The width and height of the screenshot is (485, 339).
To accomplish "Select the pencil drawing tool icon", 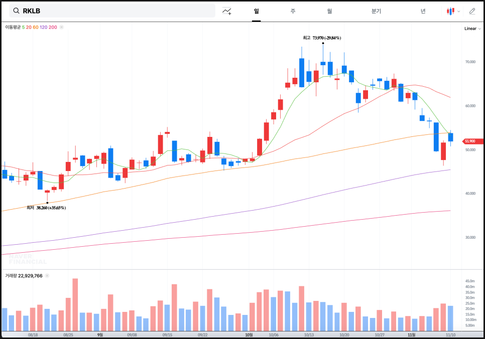I will coord(472,11).
